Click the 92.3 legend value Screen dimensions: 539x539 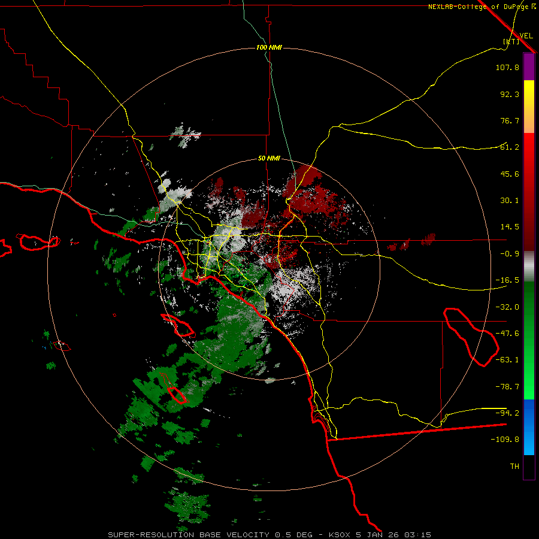click(510, 94)
